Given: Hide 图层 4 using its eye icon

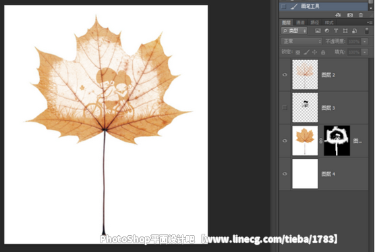Looking at the screenshot, I should [x=285, y=174].
